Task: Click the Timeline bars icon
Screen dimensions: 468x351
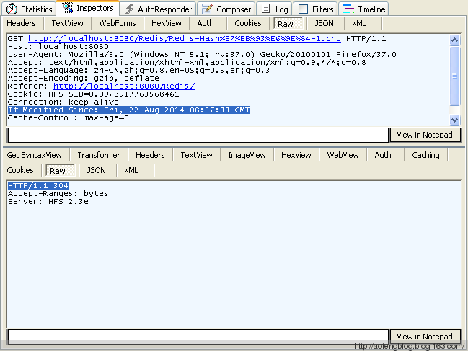Action: pos(347,9)
